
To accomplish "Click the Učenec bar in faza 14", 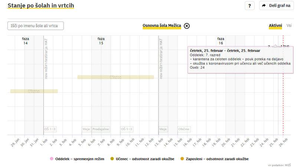I will click(x=34, y=91).
